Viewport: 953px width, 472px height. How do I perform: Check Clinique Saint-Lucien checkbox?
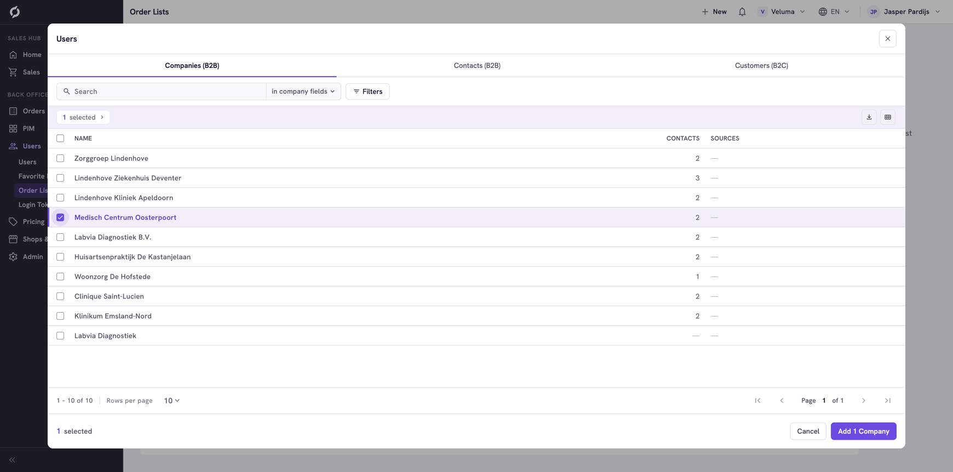[x=60, y=296]
